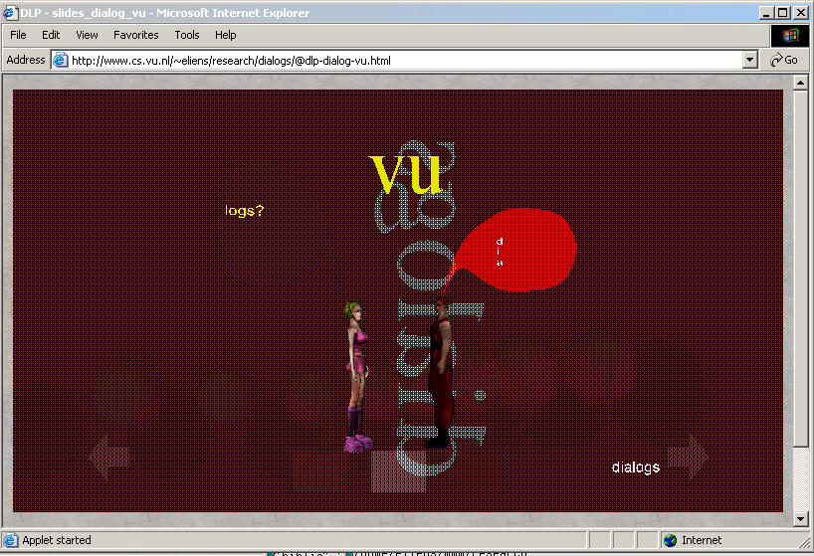The width and height of the screenshot is (814, 556).
Task: Click the 'Applet started' status text
Action: point(57,540)
